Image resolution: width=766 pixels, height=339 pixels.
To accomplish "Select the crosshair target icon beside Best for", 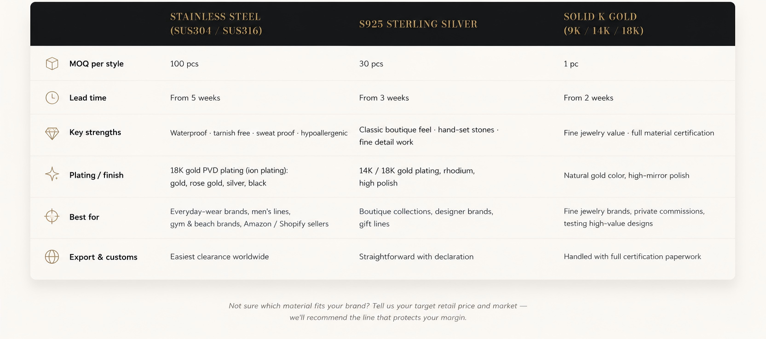I will click(x=52, y=216).
